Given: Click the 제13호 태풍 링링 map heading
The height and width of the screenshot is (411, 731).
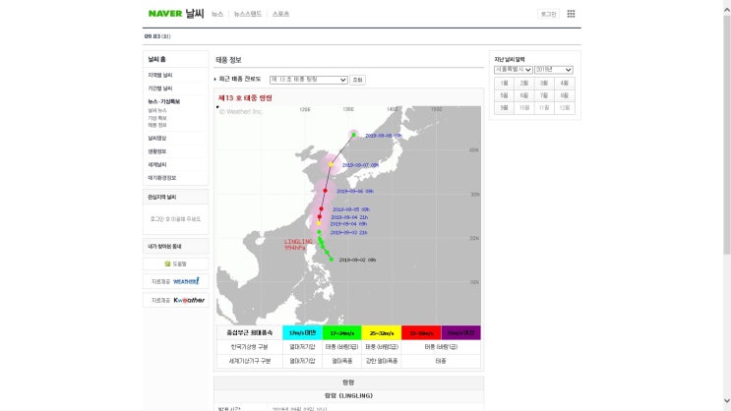Looking at the screenshot, I should point(245,98).
